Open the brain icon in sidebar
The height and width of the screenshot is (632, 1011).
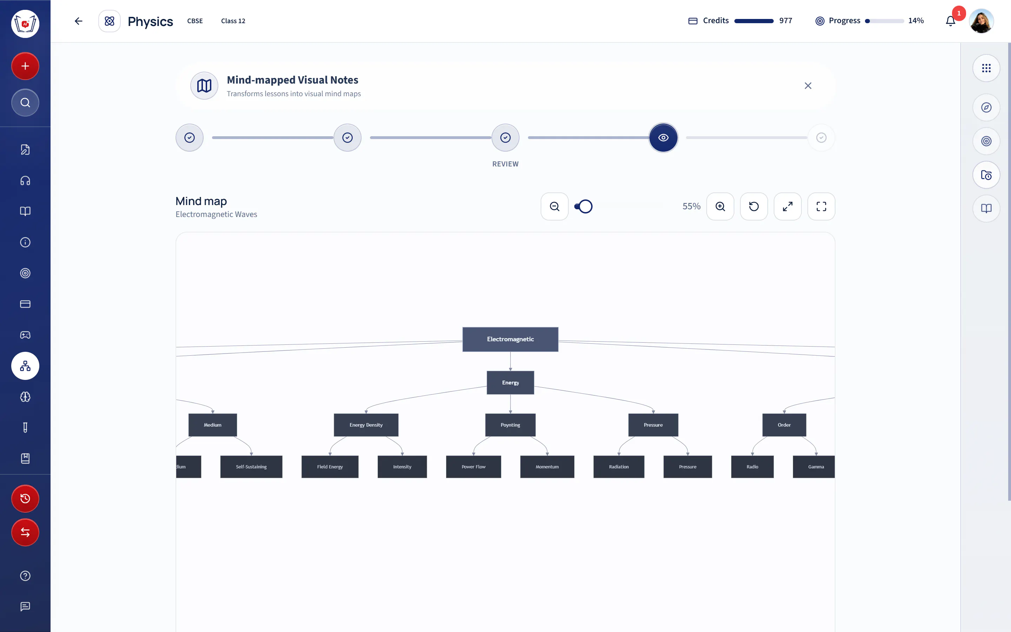click(x=25, y=397)
